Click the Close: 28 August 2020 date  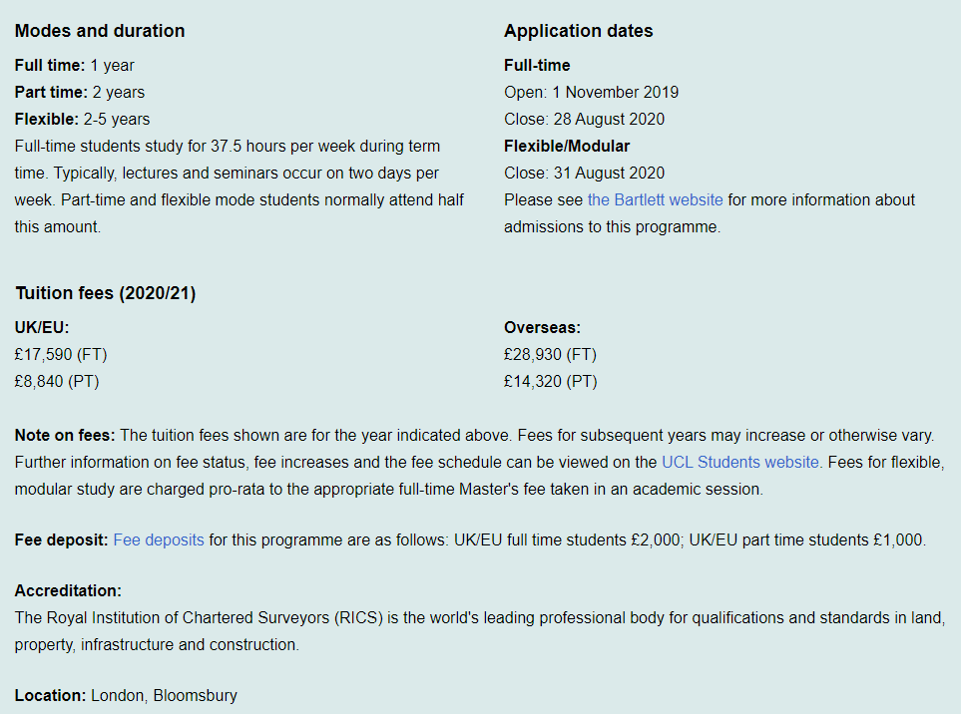click(584, 120)
